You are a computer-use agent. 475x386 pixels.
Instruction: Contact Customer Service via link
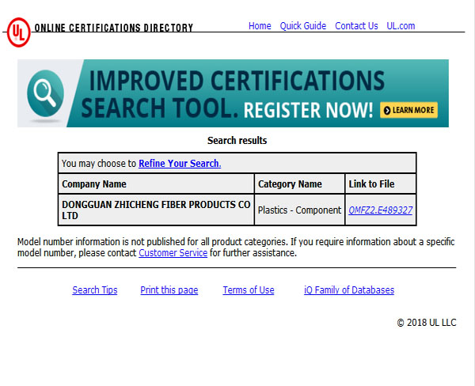(x=173, y=253)
